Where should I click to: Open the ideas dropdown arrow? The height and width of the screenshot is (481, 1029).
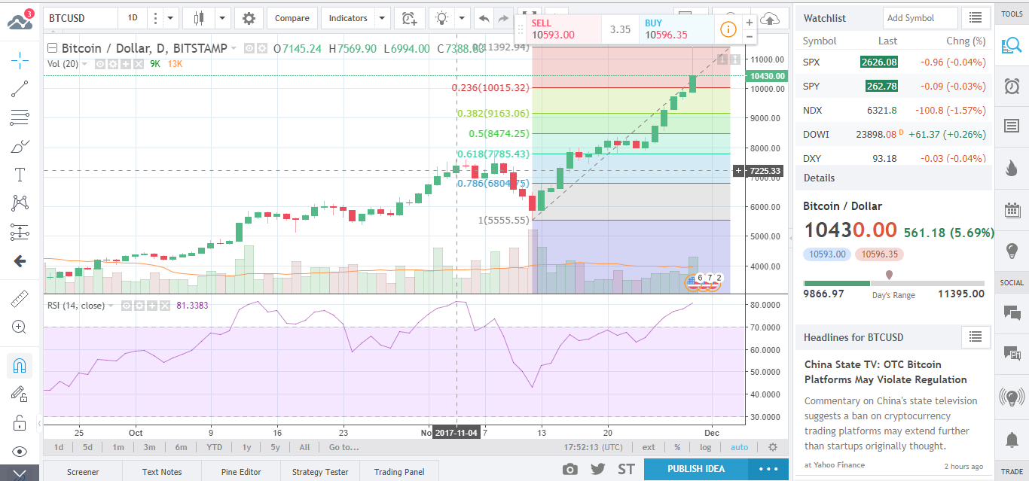[x=463, y=18]
